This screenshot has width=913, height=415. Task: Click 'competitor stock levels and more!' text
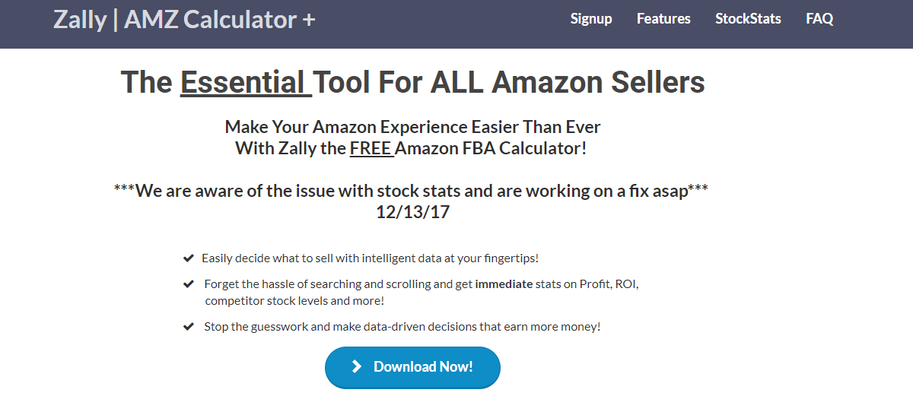click(x=294, y=301)
